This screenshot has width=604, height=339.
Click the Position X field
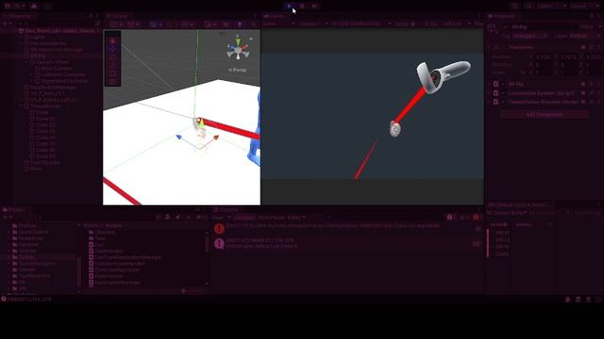pos(544,56)
